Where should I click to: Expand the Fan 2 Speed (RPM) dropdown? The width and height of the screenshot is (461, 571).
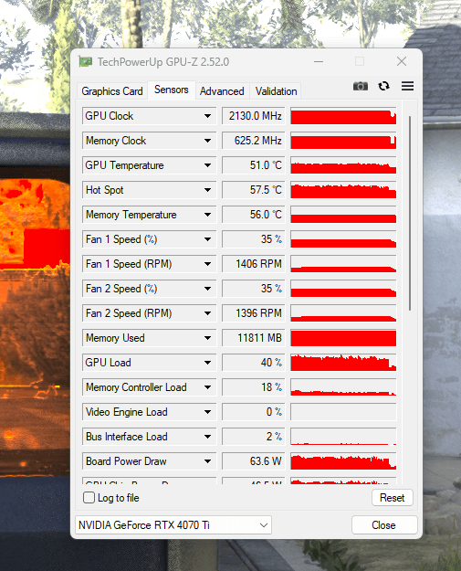click(x=207, y=313)
